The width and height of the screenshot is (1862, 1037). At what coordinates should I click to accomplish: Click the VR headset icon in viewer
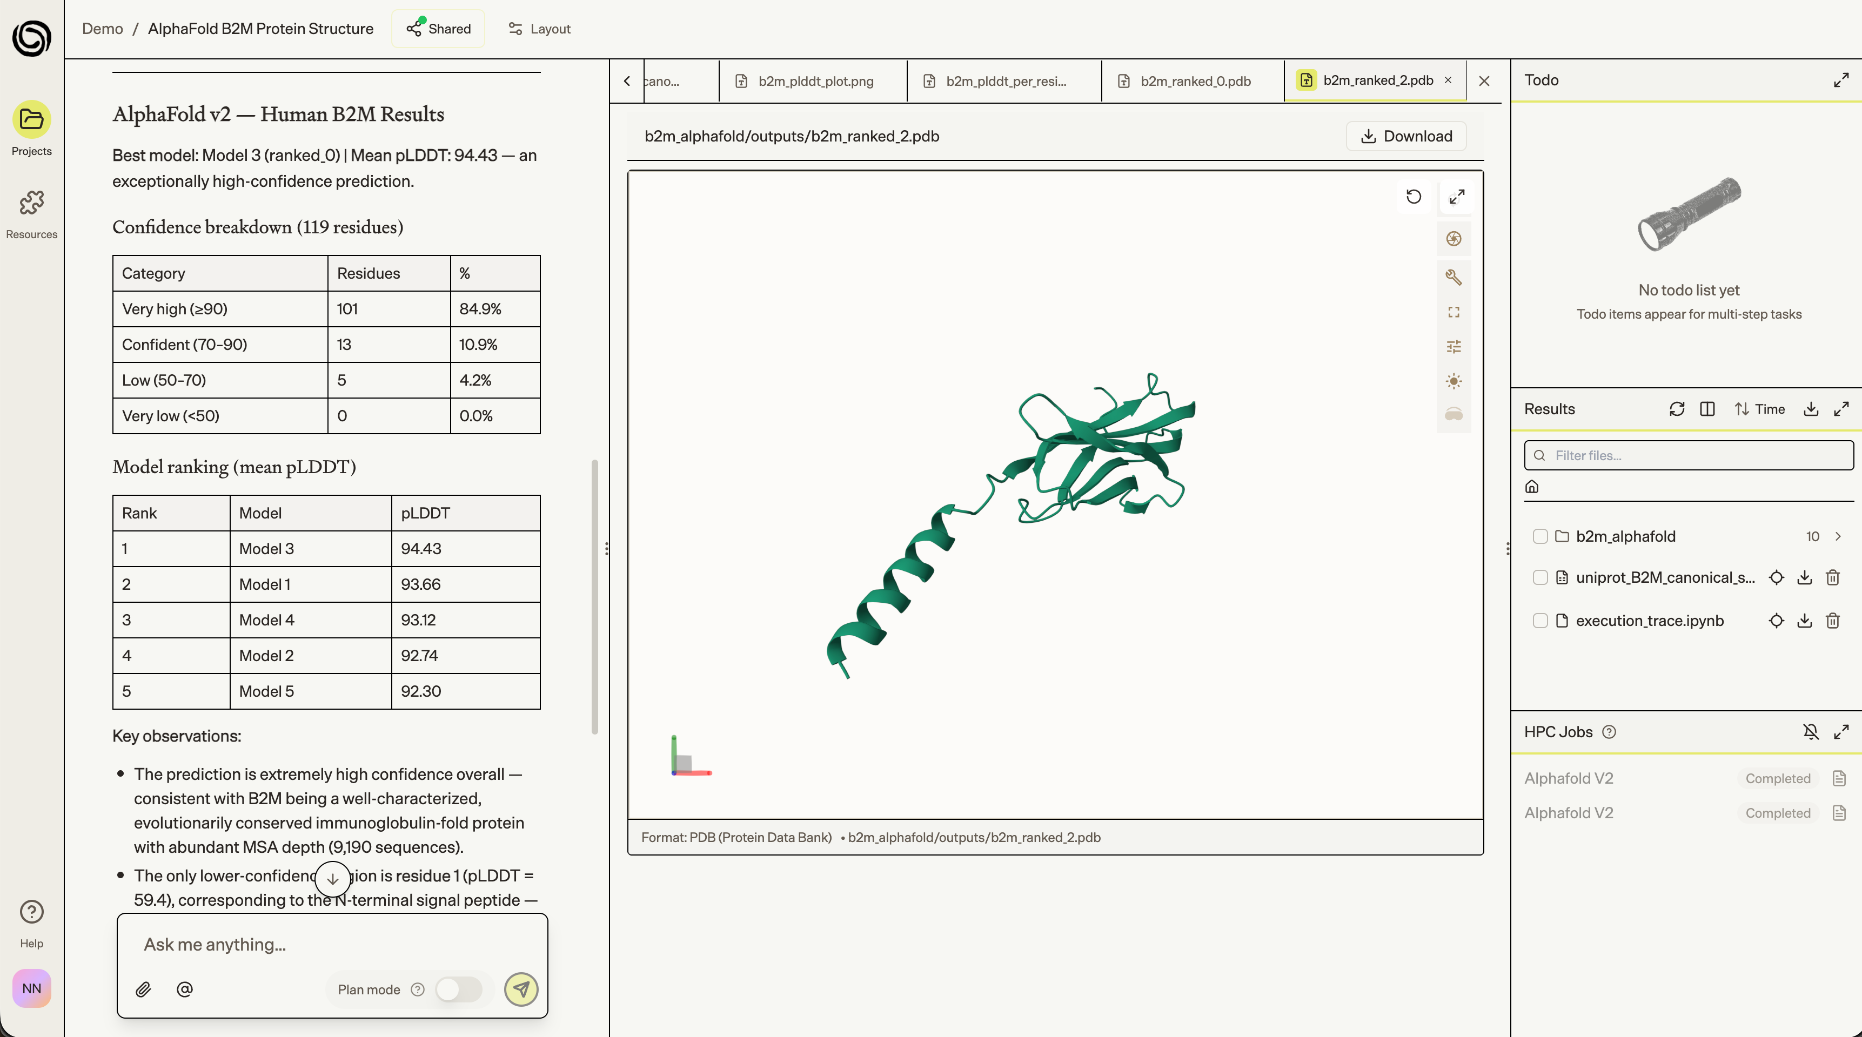click(1454, 415)
